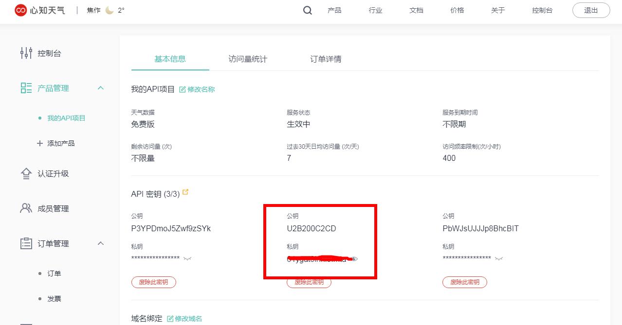Open the 价格 top menu

pos(457,10)
